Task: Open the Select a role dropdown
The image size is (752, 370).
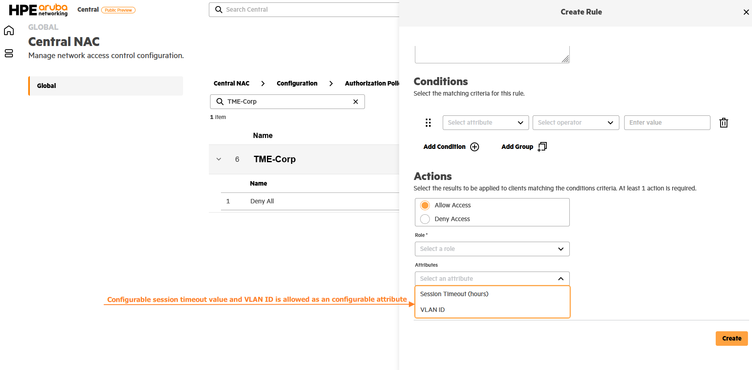Action: coord(492,249)
